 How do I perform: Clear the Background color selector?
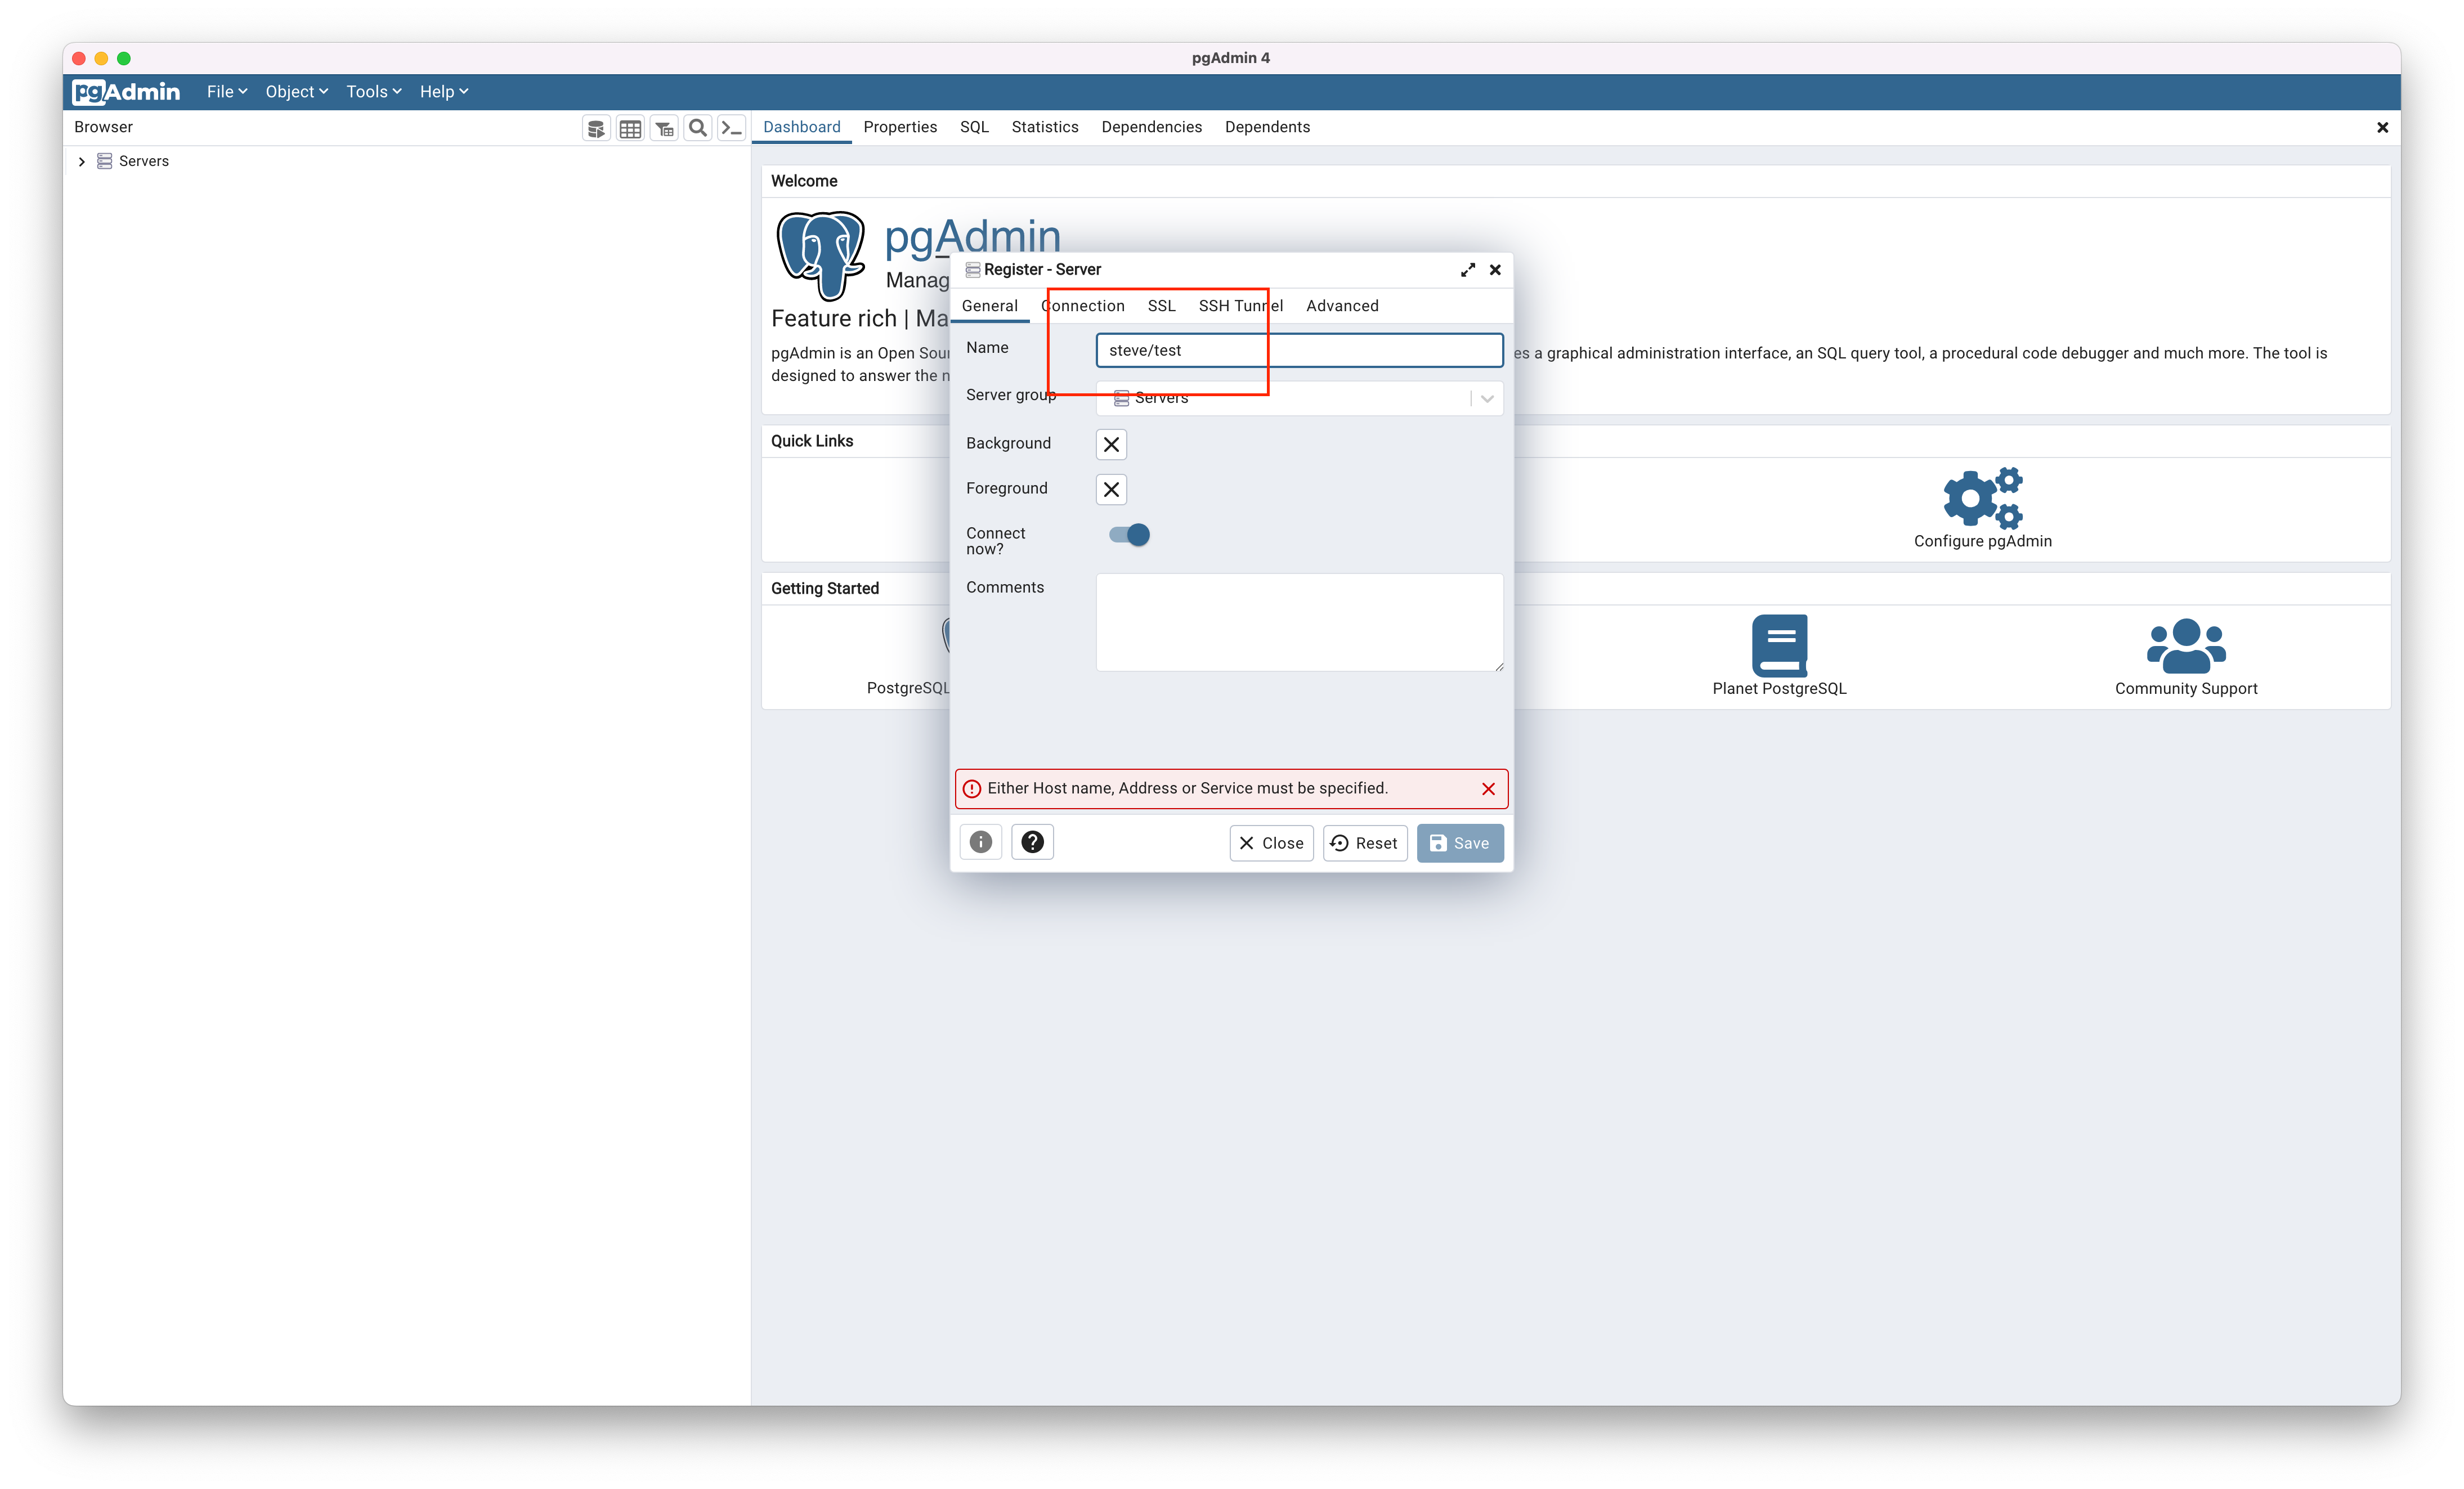click(x=1111, y=445)
